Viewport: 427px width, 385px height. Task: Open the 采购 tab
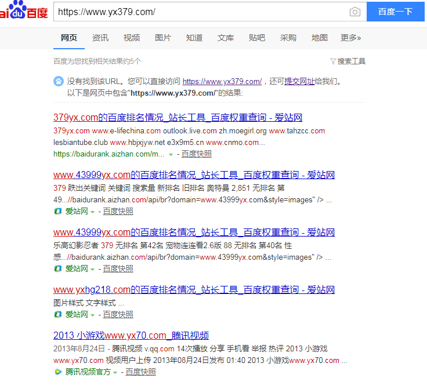tap(288, 38)
